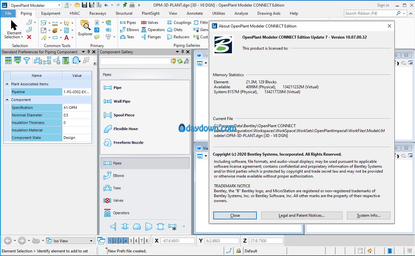Click the funnel filter icon in preferences toolbar

27,60
